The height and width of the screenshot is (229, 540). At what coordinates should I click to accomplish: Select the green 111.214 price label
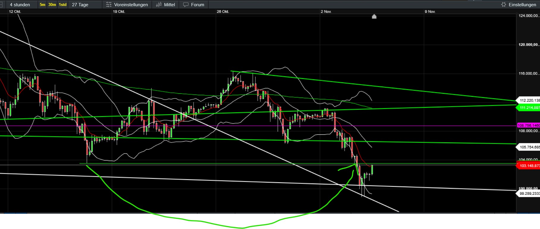click(529, 108)
